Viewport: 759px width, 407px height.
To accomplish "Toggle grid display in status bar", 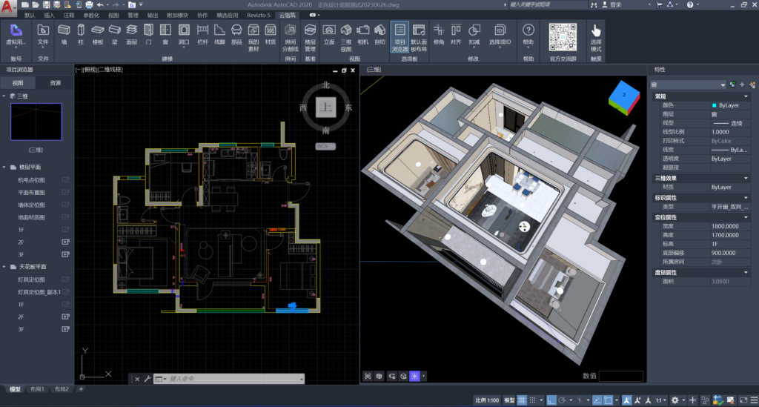I will tap(523, 400).
